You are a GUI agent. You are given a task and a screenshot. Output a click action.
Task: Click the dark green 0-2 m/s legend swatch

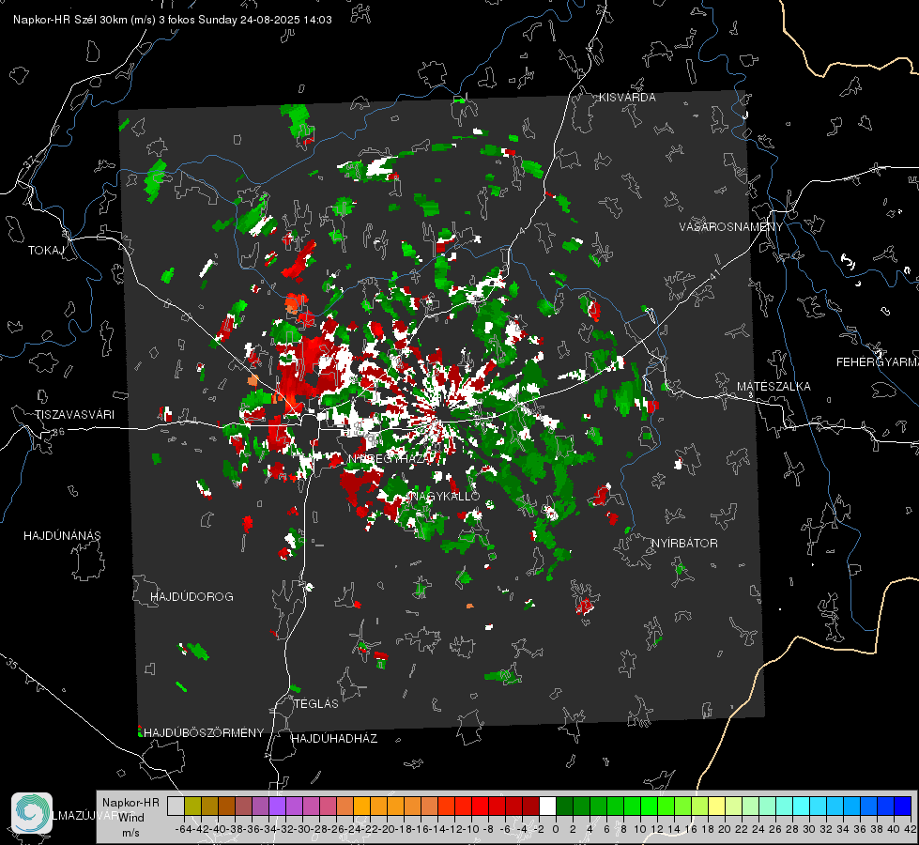[x=564, y=806]
